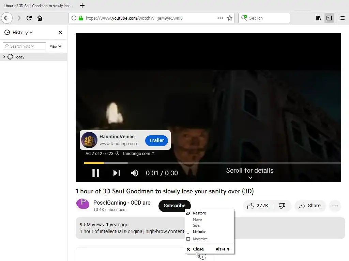This screenshot has width=349, height=261.
Task: Open a new browser tab
Action: [x=82, y=5]
